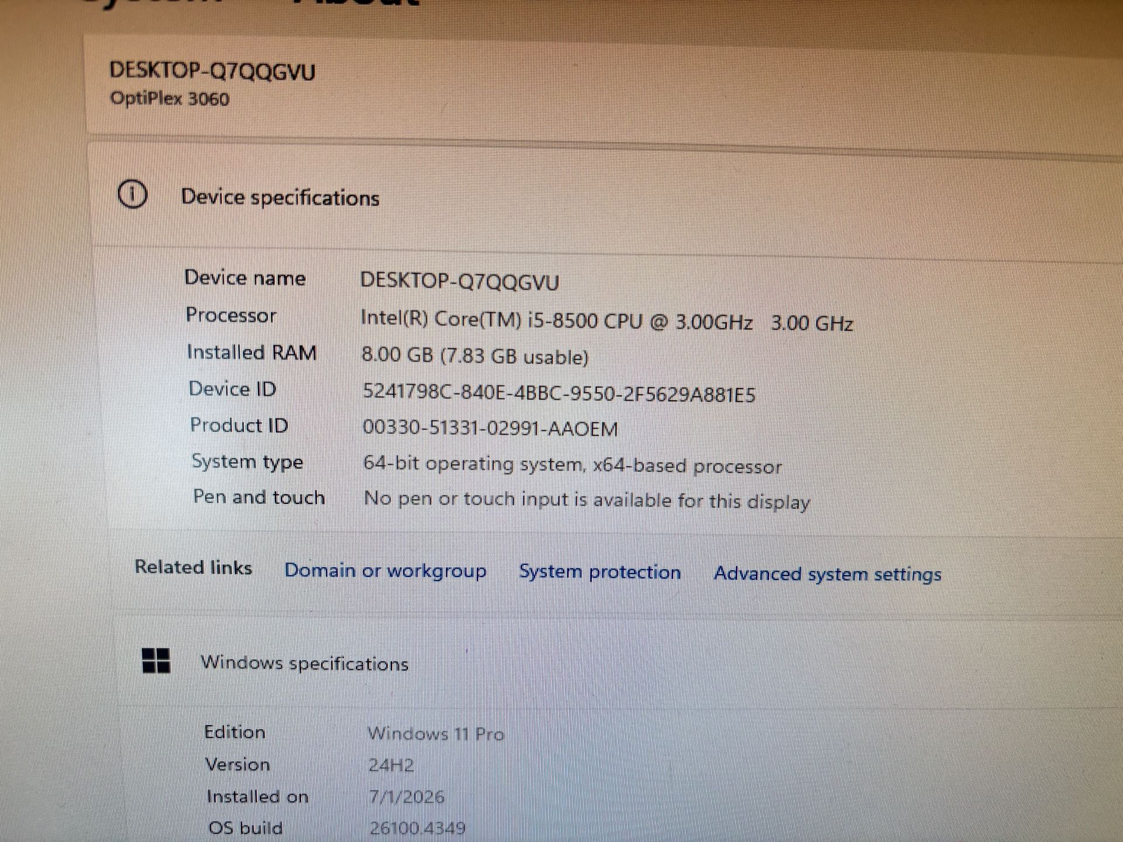Click the Installed on date 7/1/2026
This screenshot has height=842, width=1123.
coord(407,796)
